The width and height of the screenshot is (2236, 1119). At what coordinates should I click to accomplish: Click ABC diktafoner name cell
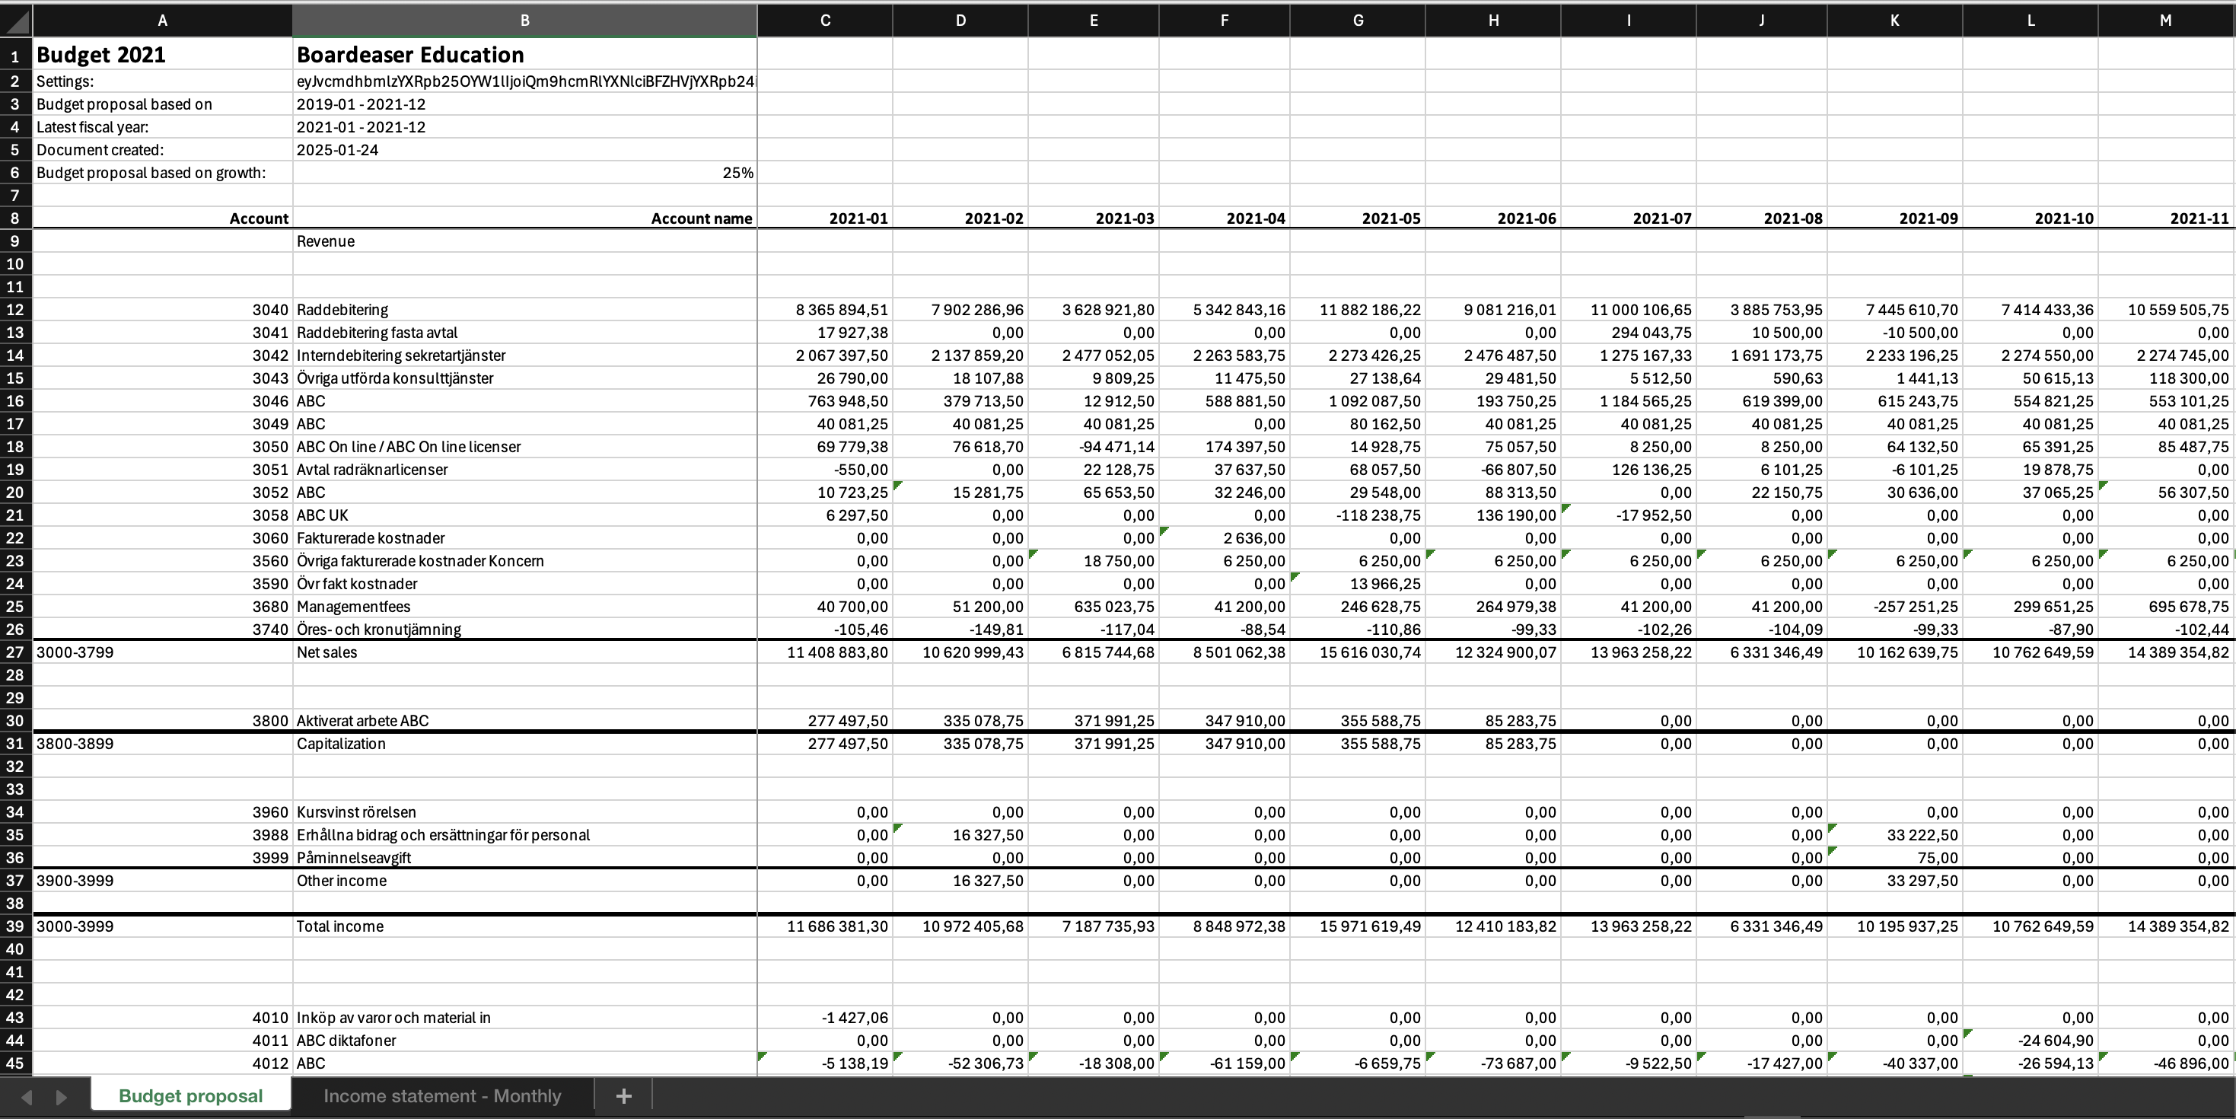[524, 1041]
